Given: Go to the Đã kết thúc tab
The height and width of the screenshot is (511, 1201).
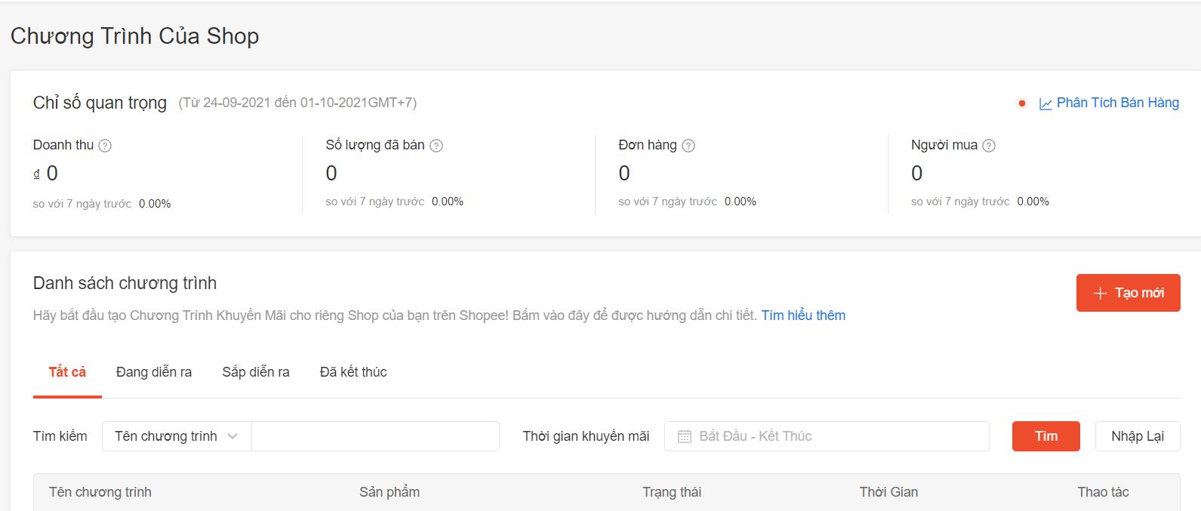Looking at the screenshot, I should pyautogui.click(x=353, y=372).
